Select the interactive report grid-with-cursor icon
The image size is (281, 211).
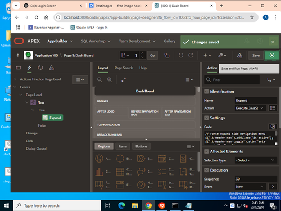click(183, 185)
